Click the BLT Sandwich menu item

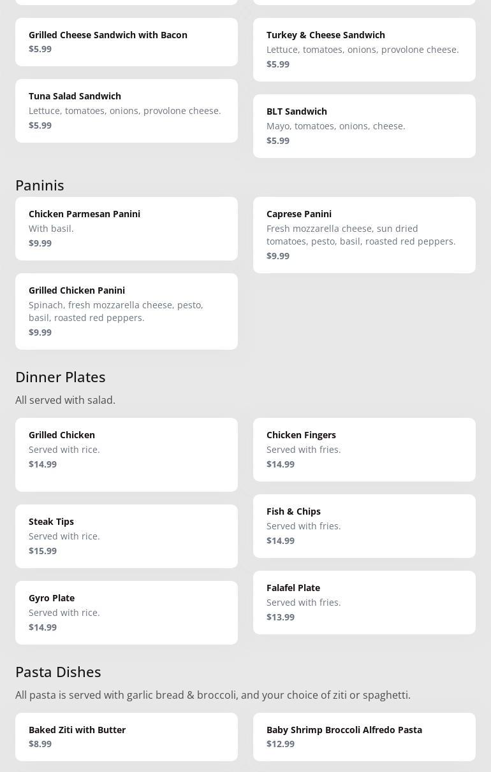[x=364, y=126]
